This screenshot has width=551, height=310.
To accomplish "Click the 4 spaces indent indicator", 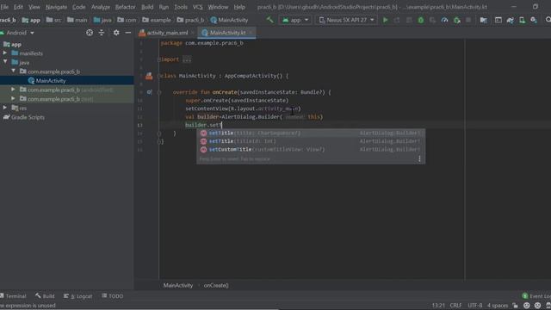I will click(x=498, y=306).
